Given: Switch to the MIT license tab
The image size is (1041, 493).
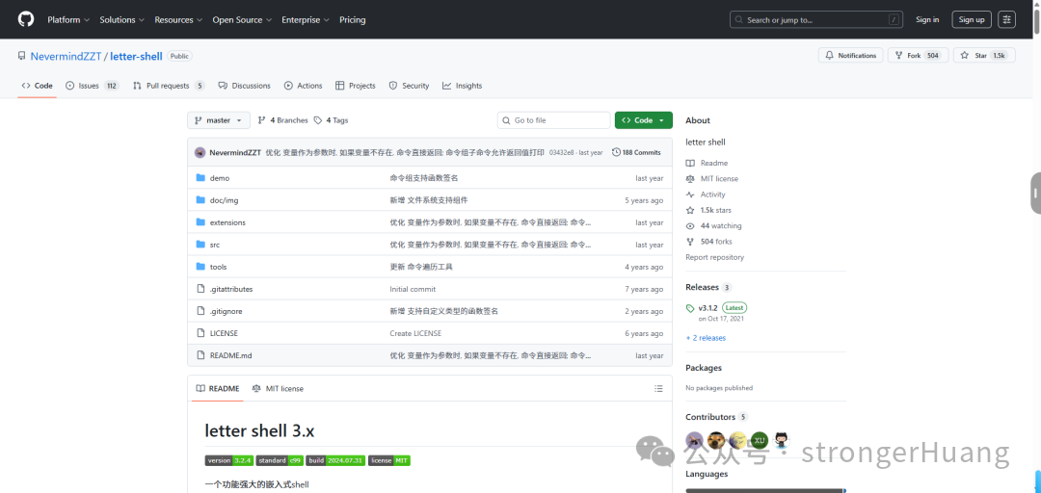Looking at the screenshot, I should pyautogui.click(x=278, y=388).
